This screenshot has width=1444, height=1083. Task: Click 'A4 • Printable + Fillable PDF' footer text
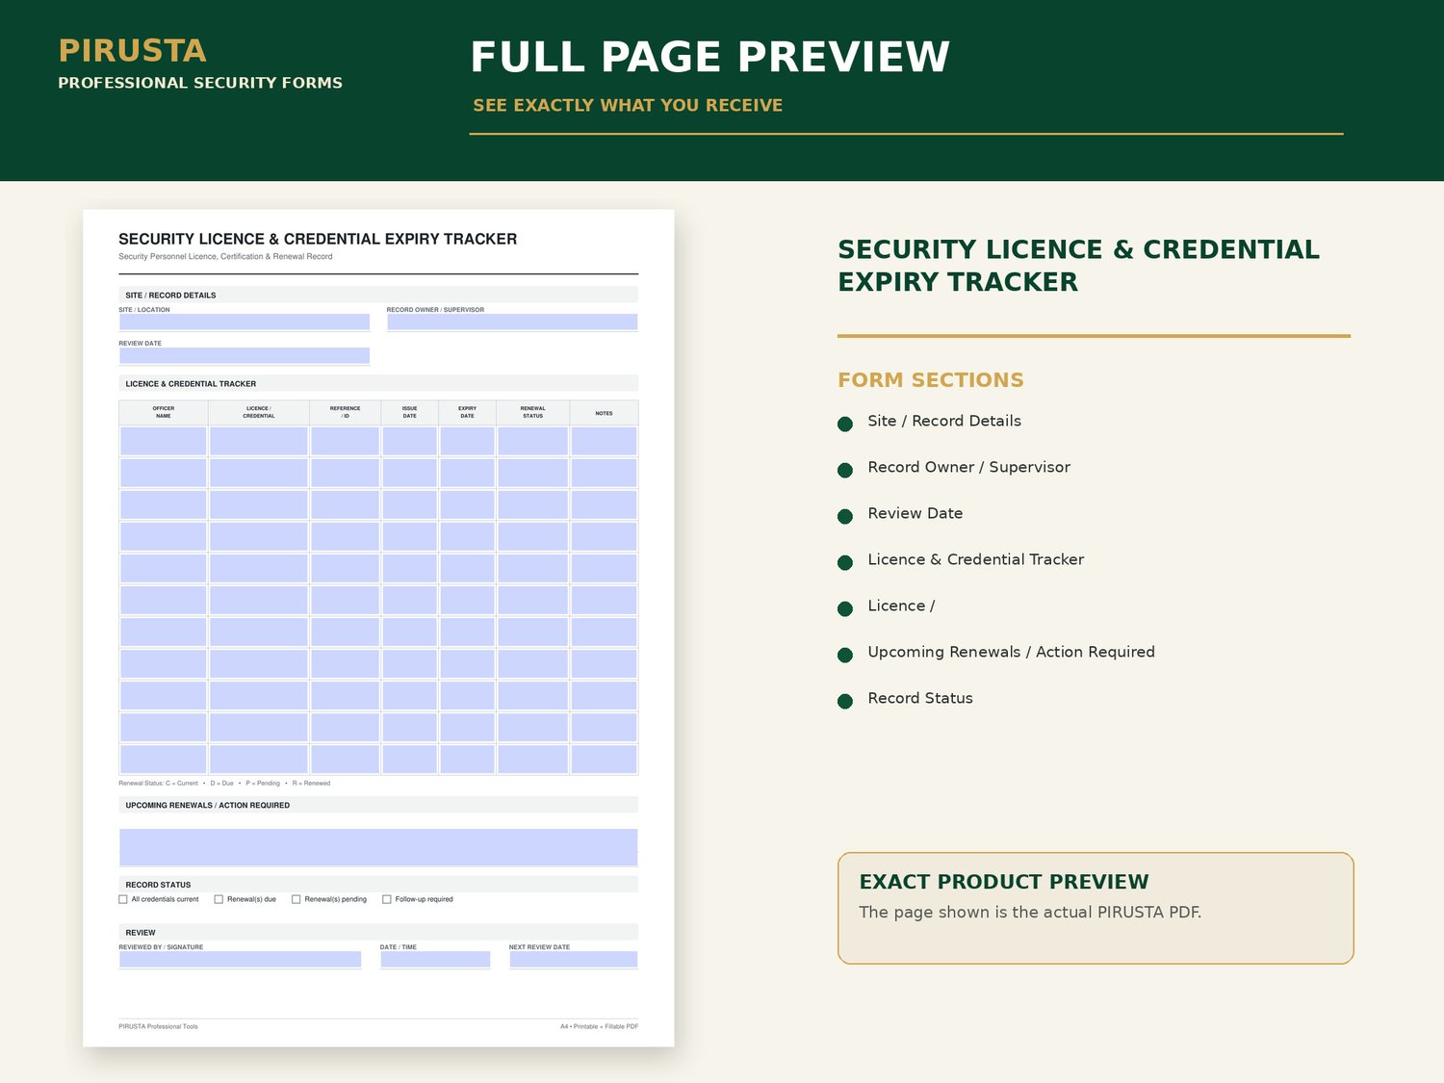(599, 1026)
